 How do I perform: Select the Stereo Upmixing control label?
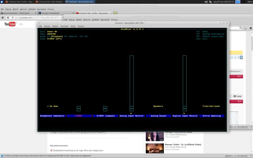pyautogui.click(x=211, y=116)
